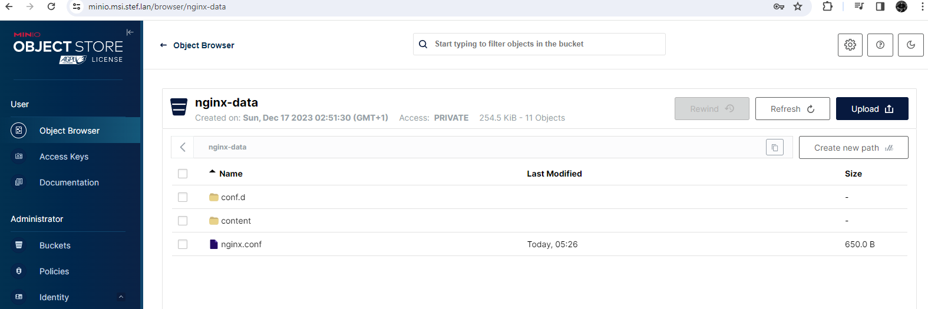Open settings gear icon

(850, 45)
